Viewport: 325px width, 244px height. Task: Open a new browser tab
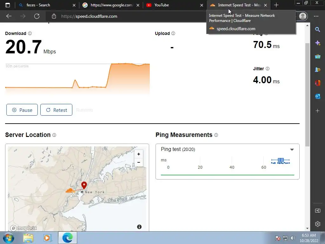tap(276, 5)
